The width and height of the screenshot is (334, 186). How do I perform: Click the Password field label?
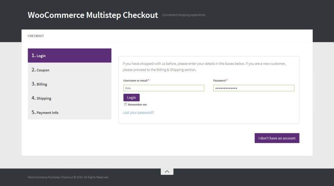coord(220,80)
